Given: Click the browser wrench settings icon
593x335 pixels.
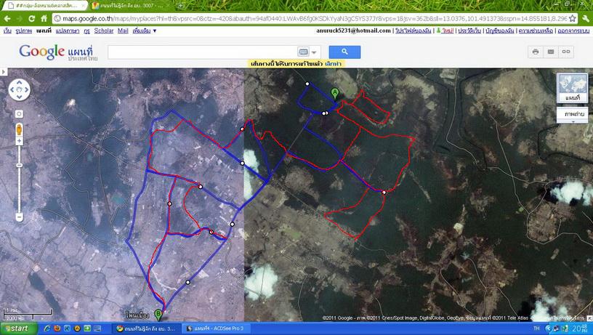Looking at the screenshot, I should (585, 18).
